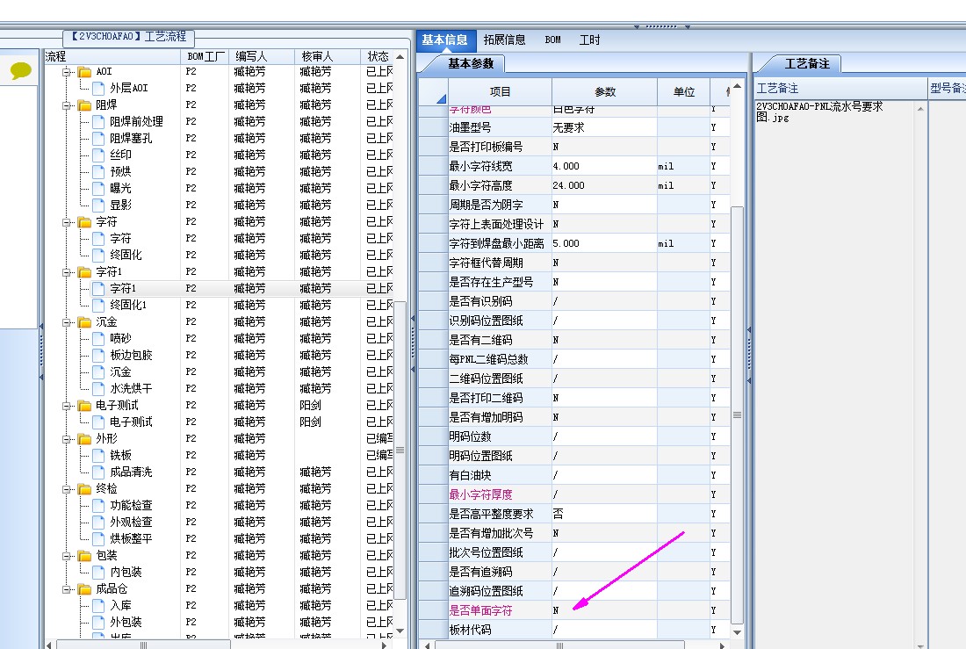Collapse the 阻焊 tree node

pyautogui.click(x=67, y=105)
